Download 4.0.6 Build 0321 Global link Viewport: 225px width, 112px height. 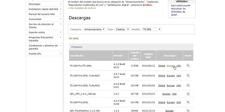pos(162,85)
